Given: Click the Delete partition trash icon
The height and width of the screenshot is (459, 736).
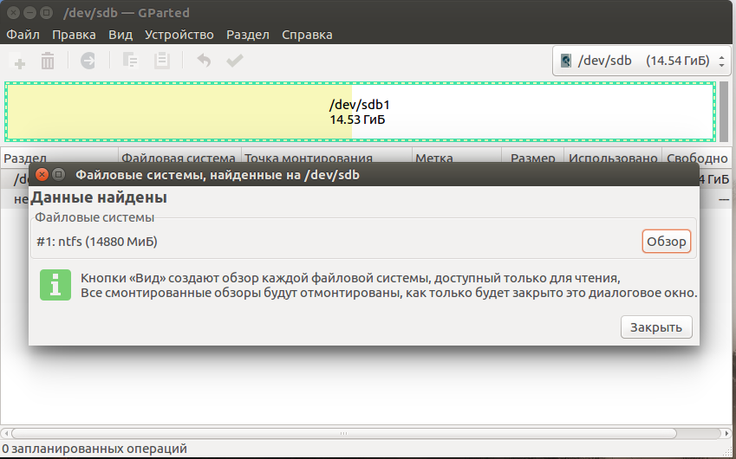Looking at the screenshot, I should [x=48, y=61].
